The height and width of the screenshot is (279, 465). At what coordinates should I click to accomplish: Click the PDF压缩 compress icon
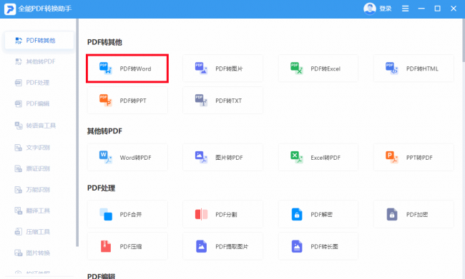pos(106,246)
